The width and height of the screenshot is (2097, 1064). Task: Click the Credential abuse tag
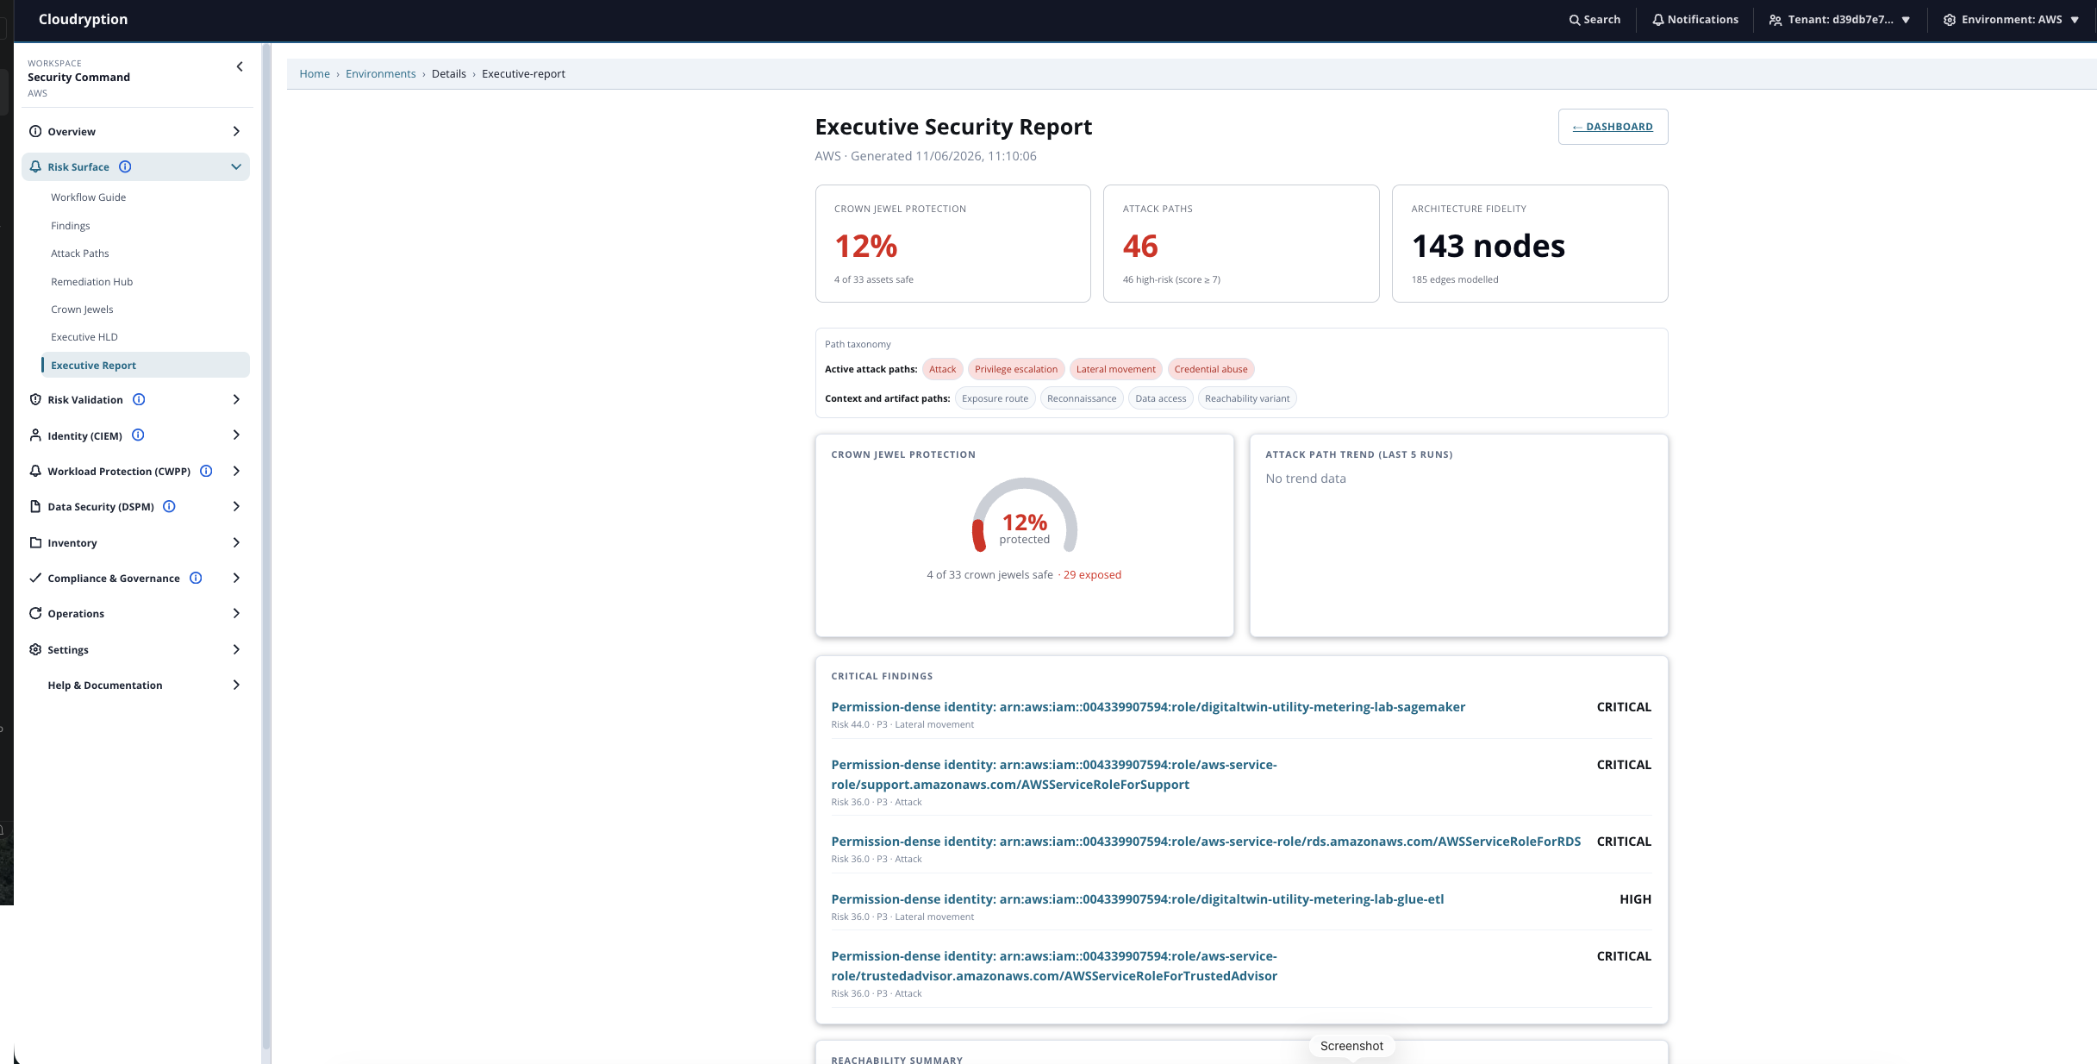(x=1210, y=369)
